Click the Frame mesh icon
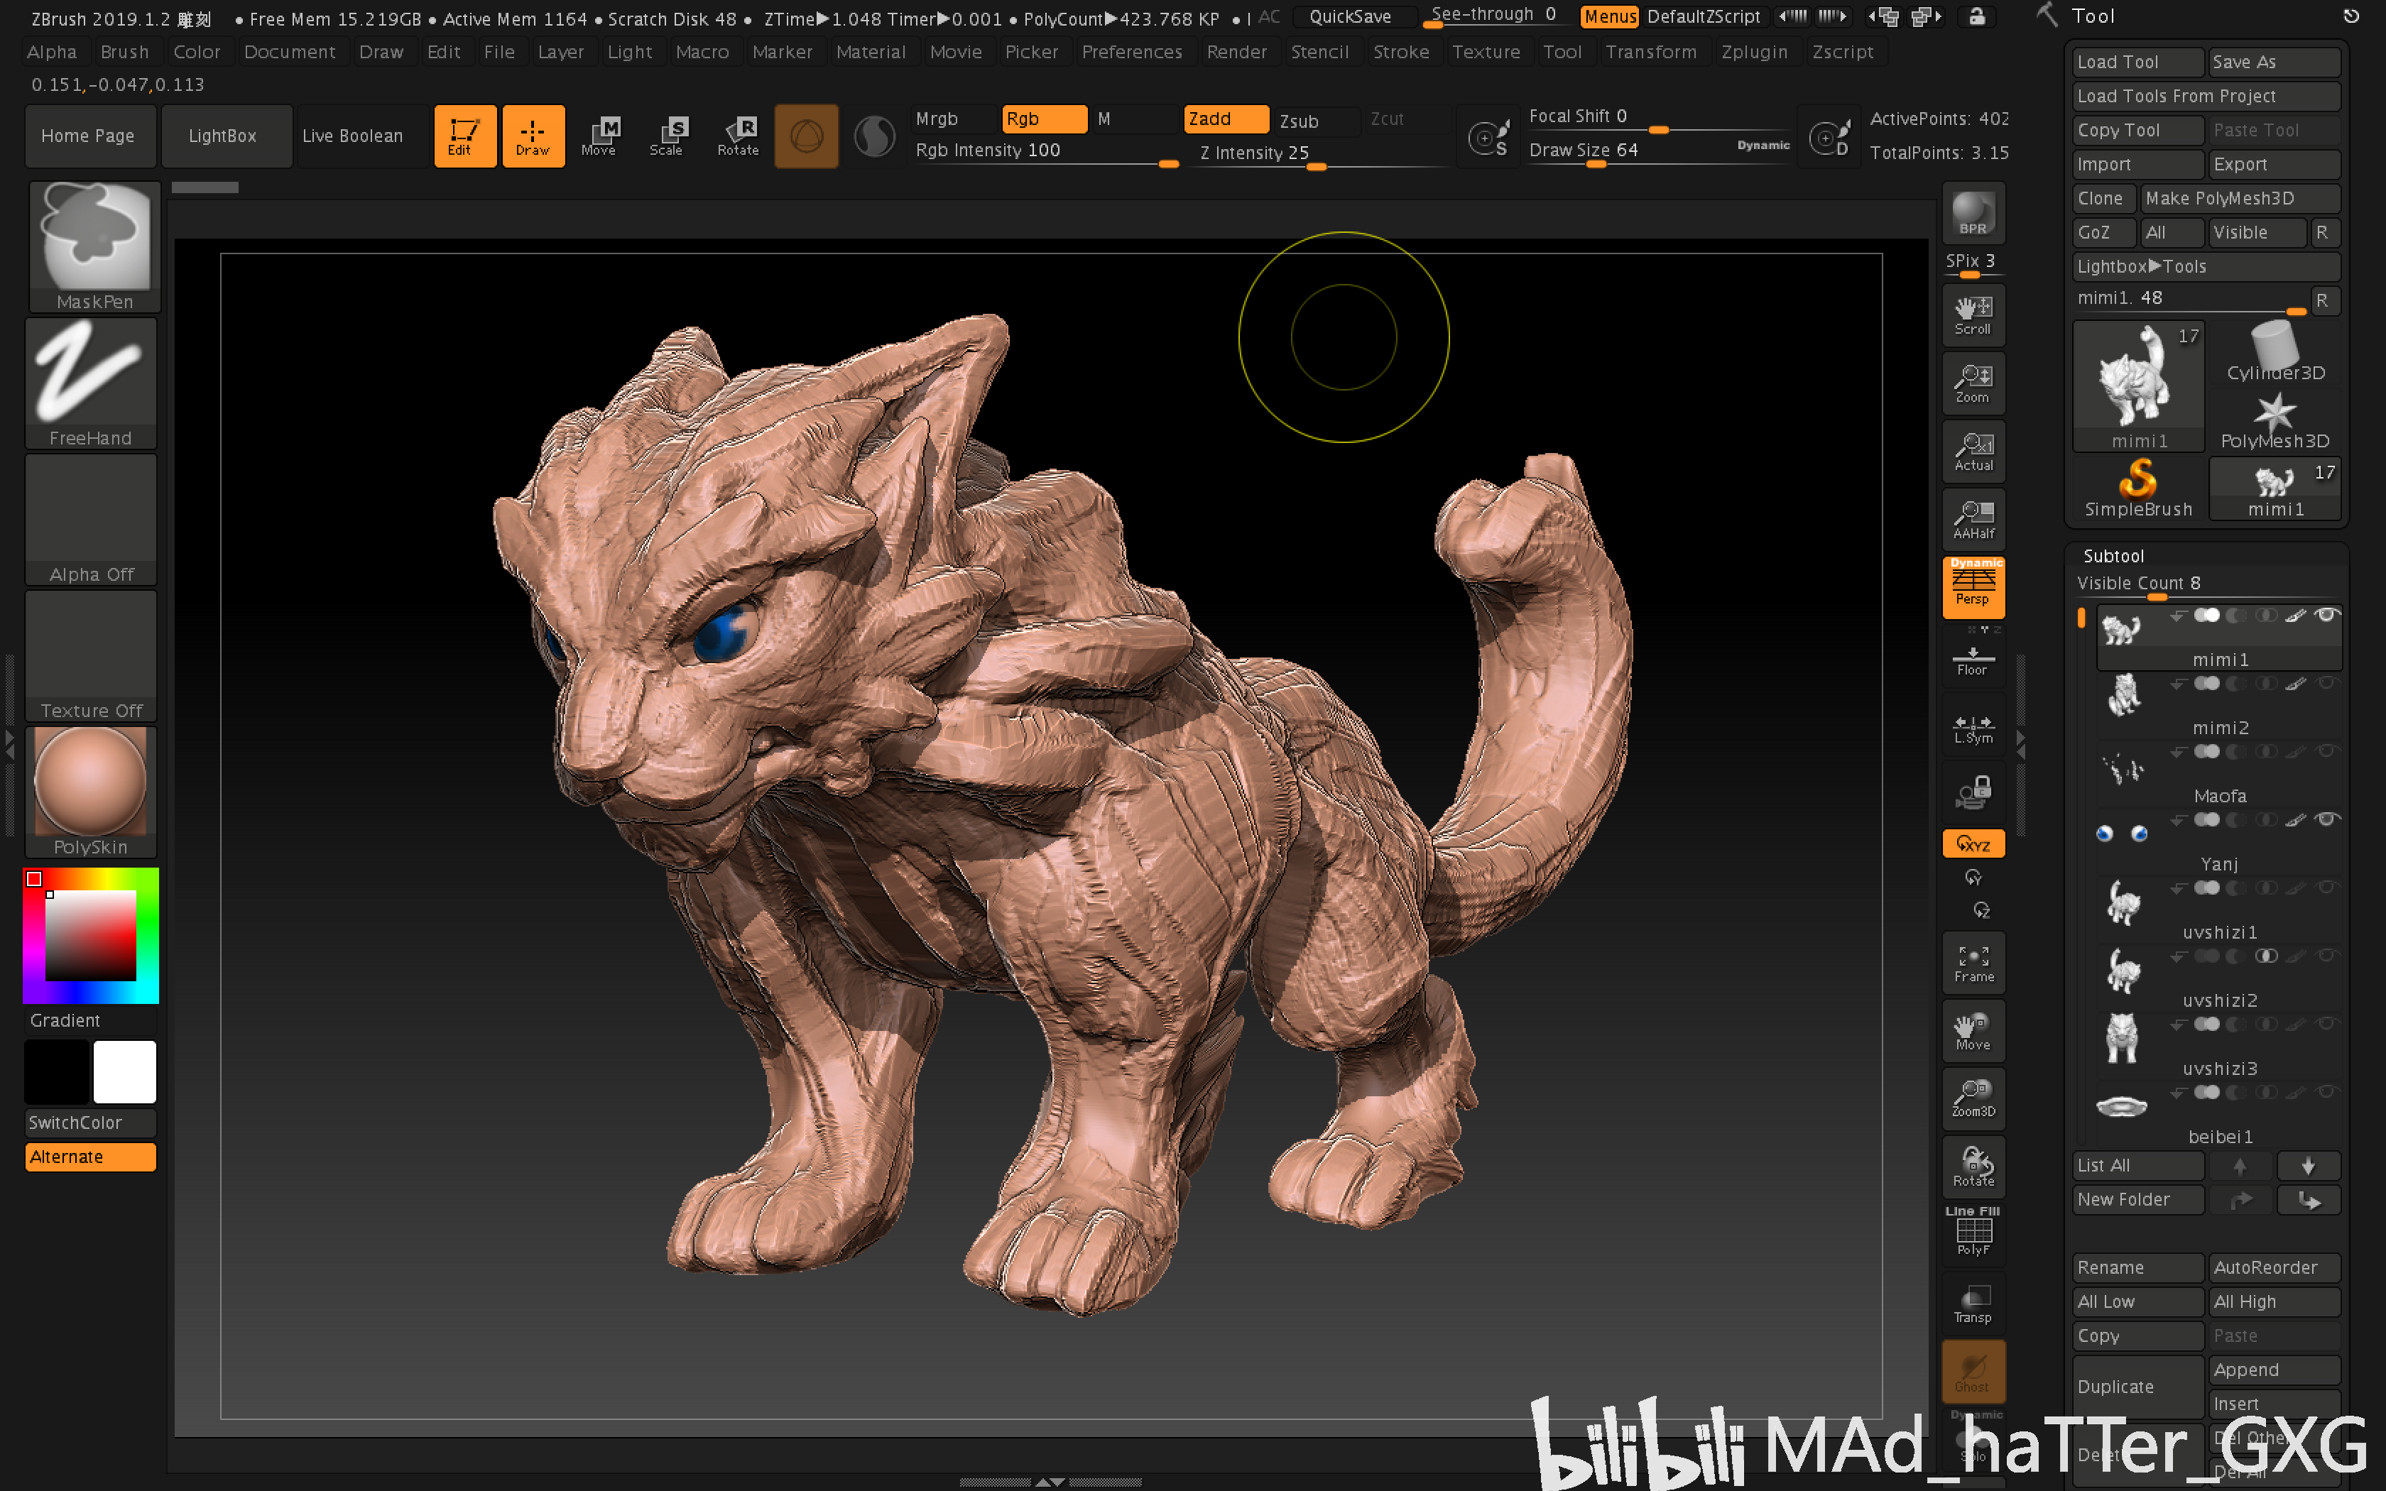2386x1491 pixels. pos(1973,963)
